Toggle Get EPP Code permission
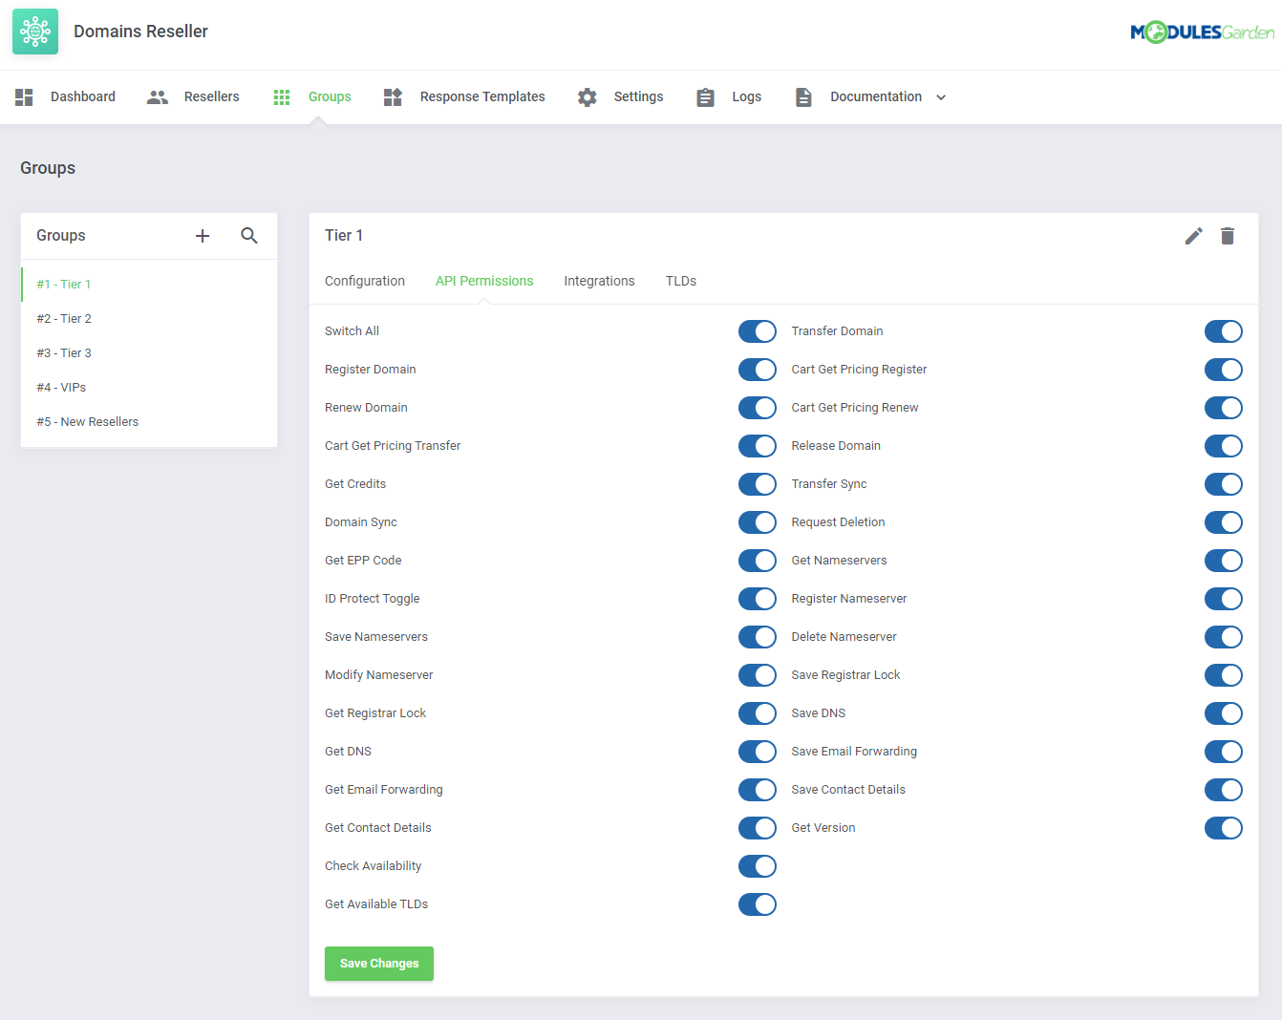 pyautogui.click(x=758, y=561)
